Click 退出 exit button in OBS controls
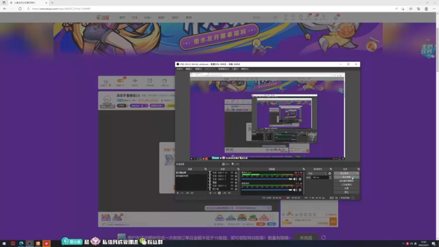Screen dimensions: 439x247 [x=346, y=192]
